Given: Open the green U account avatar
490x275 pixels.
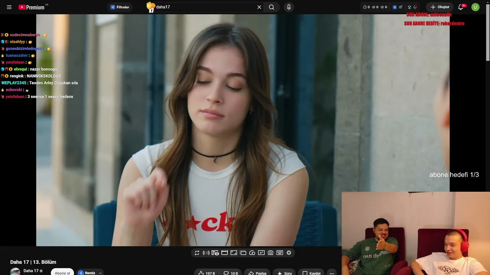Looking at the screenshot, I should (475, 7).
